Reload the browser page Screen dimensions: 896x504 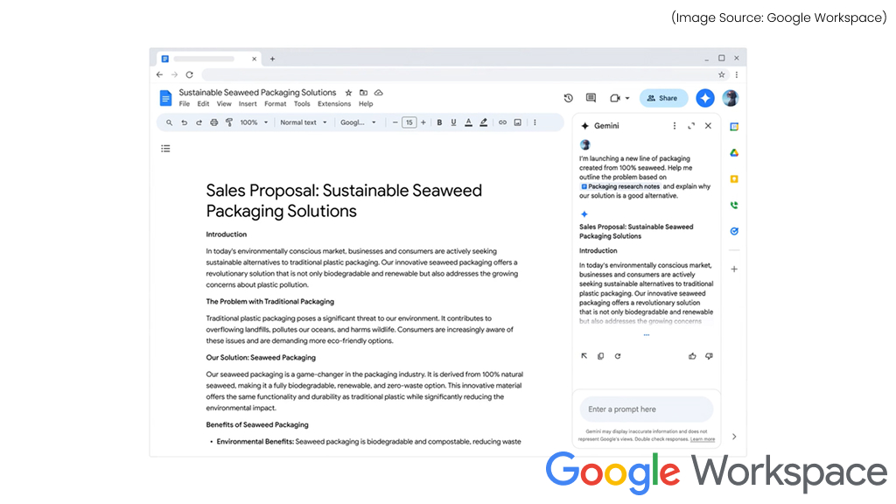coord(190,75)
